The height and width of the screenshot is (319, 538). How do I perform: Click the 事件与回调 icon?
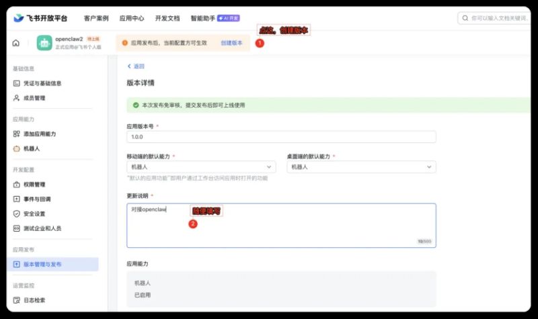pyautogui.click(x=16, y=199)
